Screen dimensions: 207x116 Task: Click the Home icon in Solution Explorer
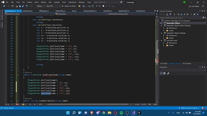click(x=167, y=14)
